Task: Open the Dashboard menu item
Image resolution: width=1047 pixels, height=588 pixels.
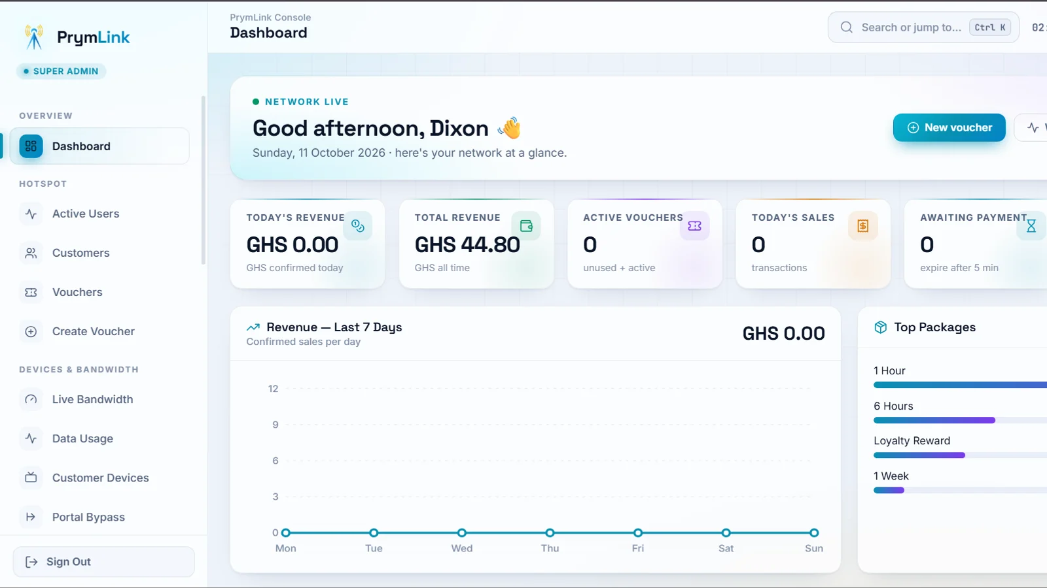Action: click(99, 146)
